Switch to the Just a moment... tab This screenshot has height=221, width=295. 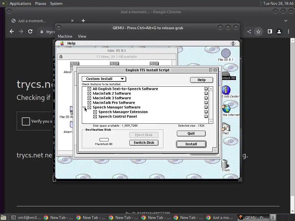click(x=42, y=21)
